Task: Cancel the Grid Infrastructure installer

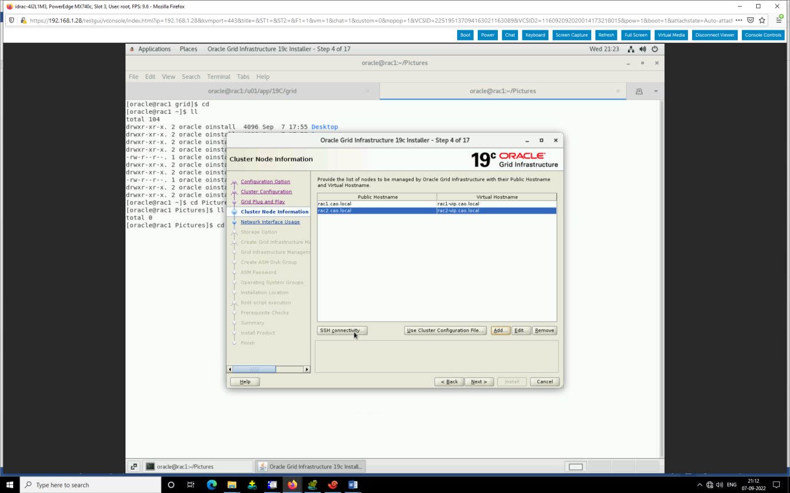Action: pos(545,381)
